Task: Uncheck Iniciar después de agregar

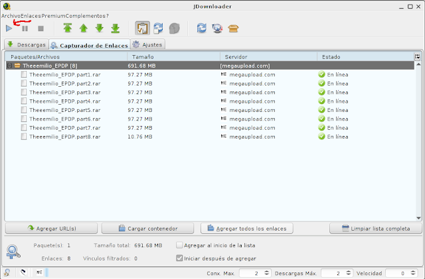Action: pos(179,258)
